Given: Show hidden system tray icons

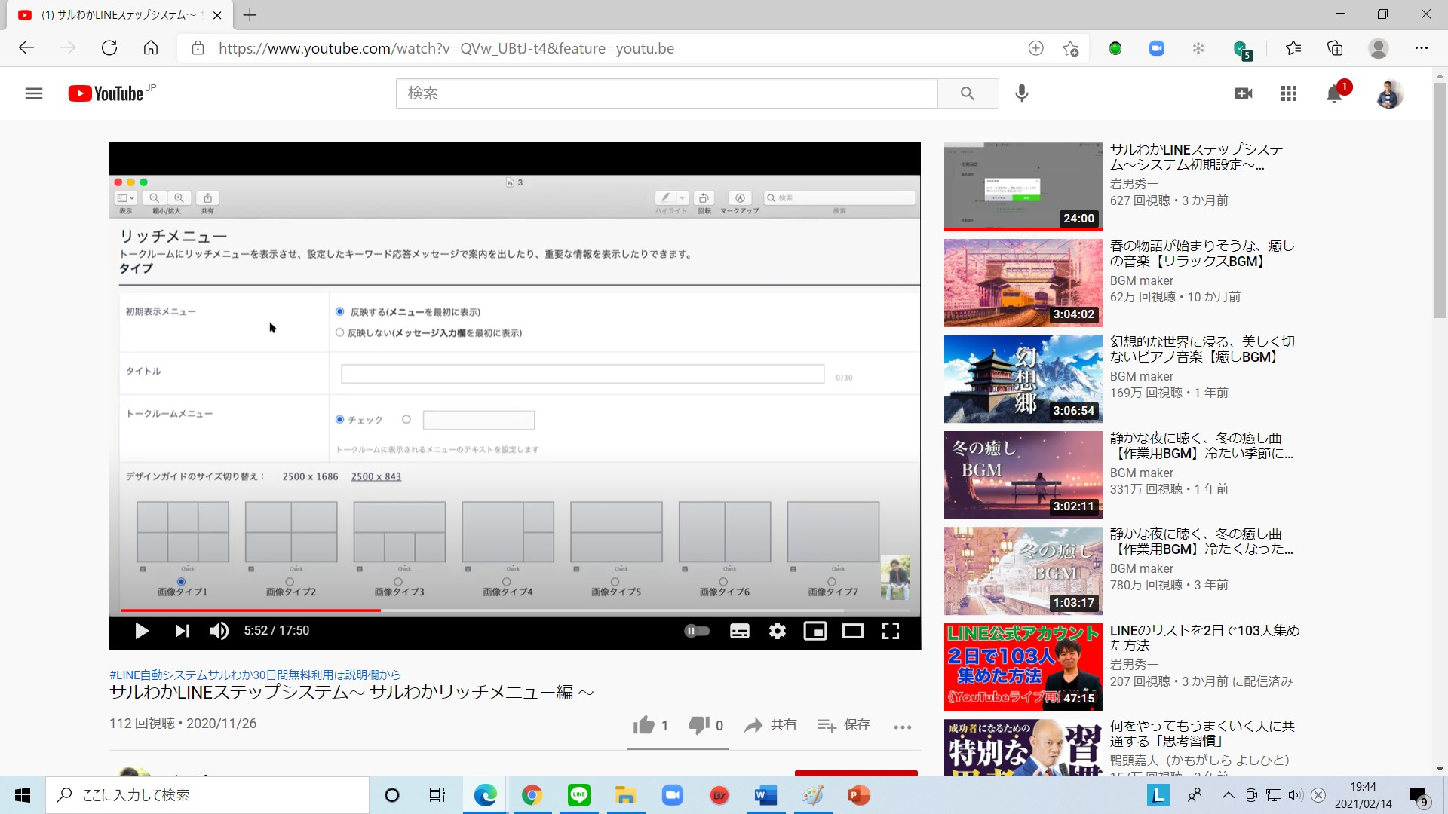Looking at the screenshot, I should pyautogui.click(x=1229, y=795).
